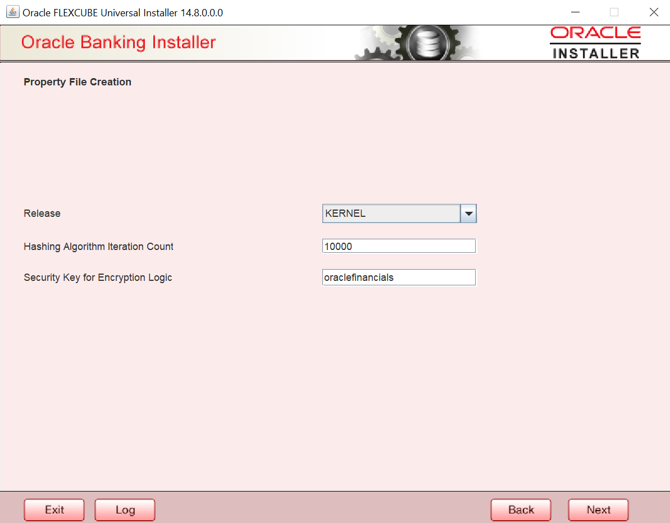Select the KERNEL release combo box

pos(399,213)
